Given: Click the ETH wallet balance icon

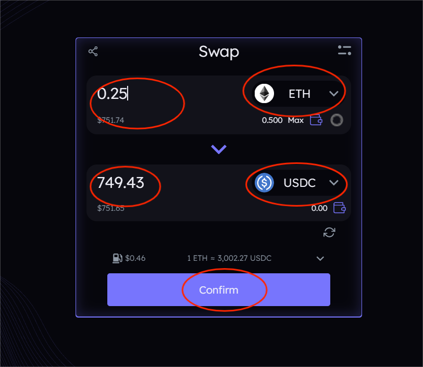Looking at the screenshot, I should [x=316, y=120].
